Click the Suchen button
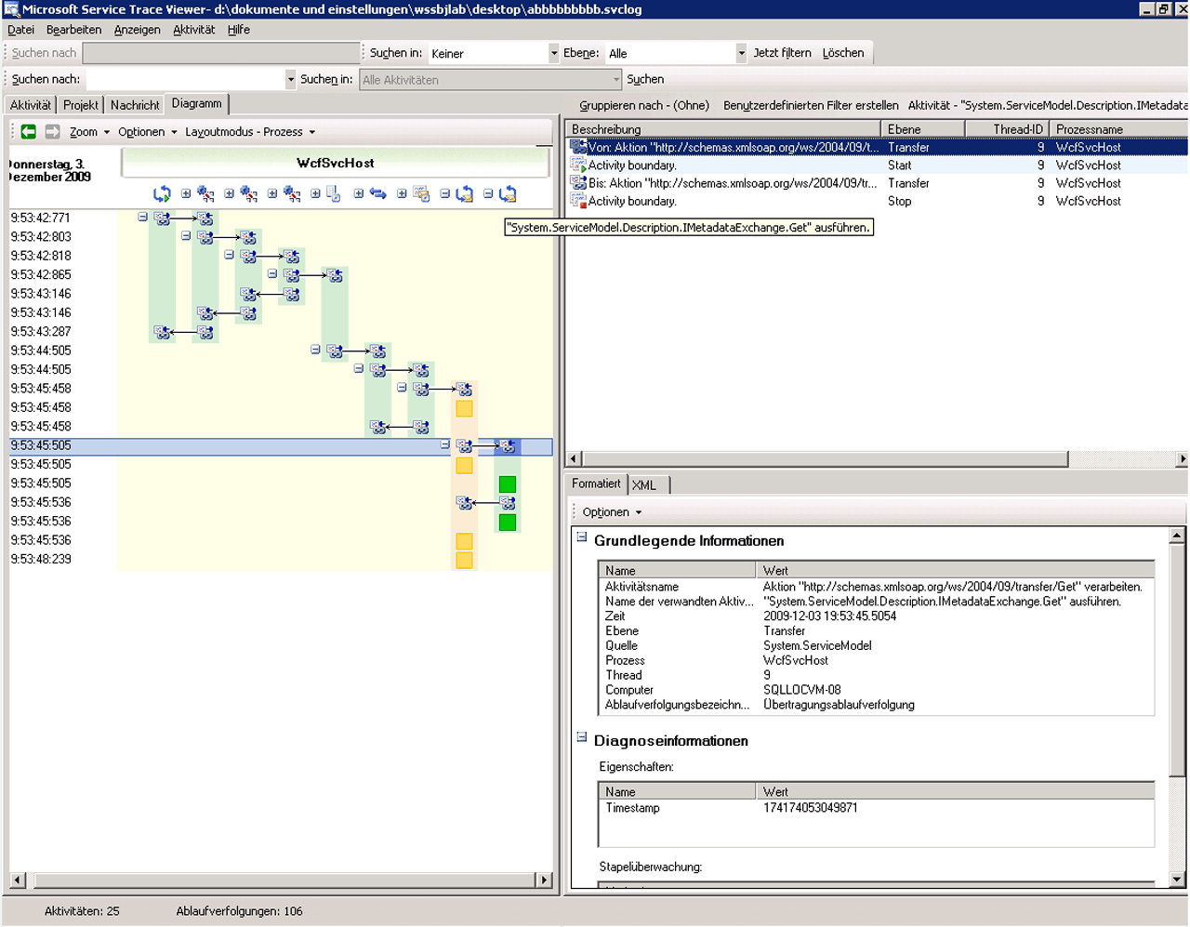Screen dimensions: 1190x927 pos(645,80)
